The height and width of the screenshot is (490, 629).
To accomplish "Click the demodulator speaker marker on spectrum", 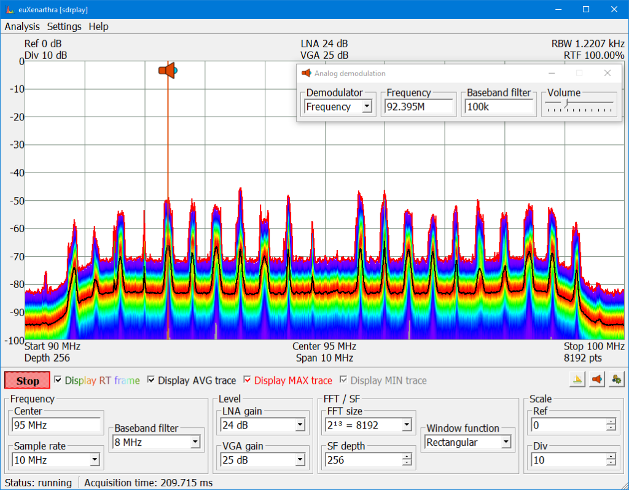I will 167,71.
